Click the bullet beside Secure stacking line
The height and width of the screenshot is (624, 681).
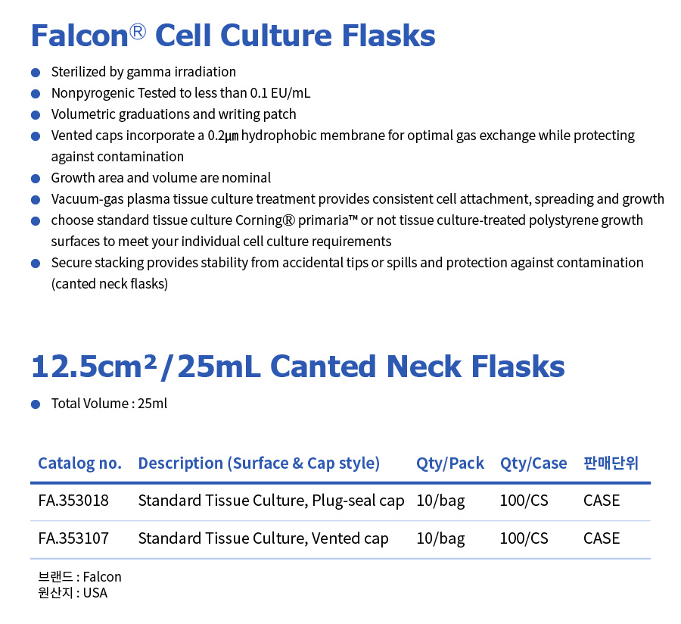(x=36, y=264)
